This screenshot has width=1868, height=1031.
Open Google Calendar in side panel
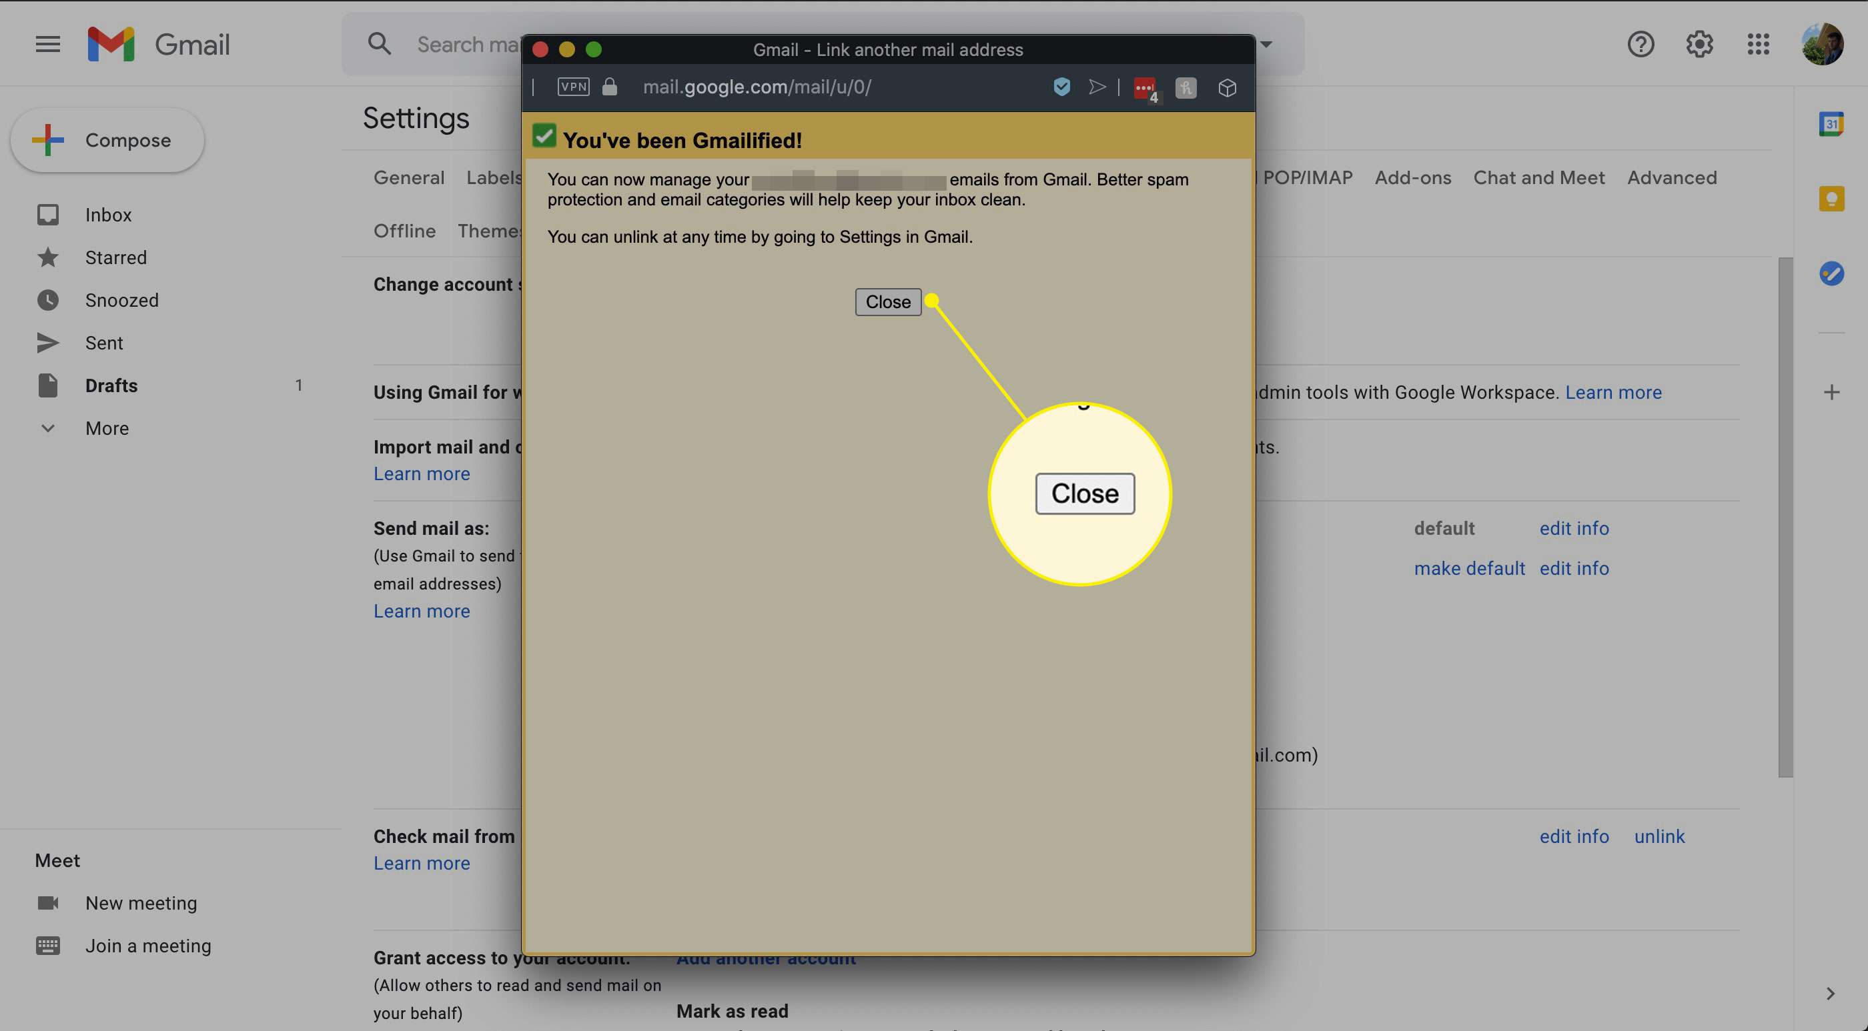[1831, 124]
